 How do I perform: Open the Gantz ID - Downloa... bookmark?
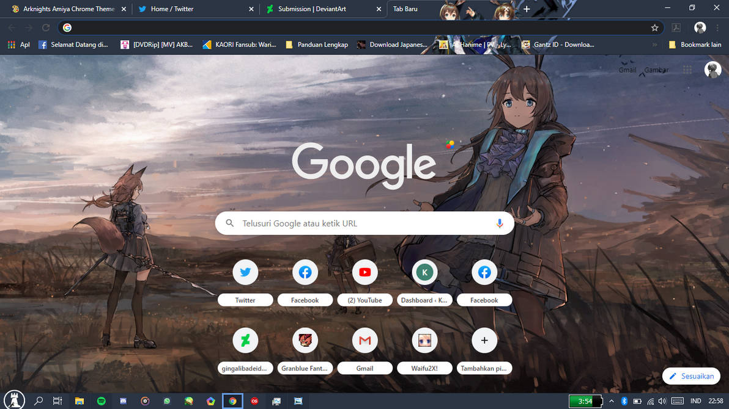(558, 45)
